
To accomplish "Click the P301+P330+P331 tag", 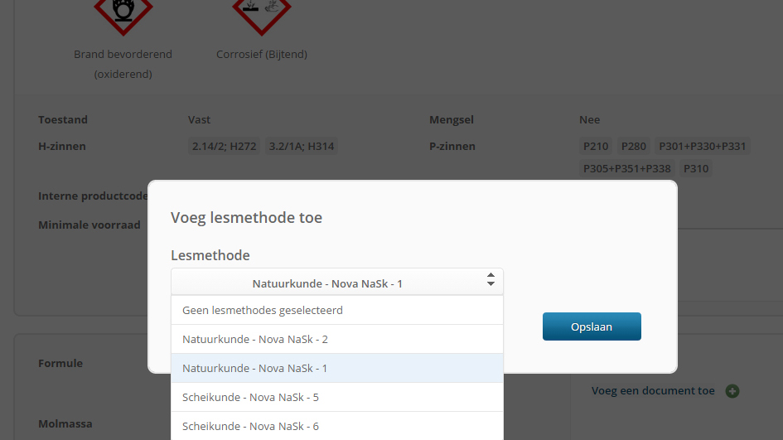I will click(x=702, y=147).
